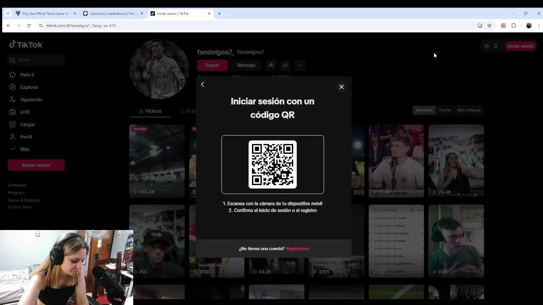The height and width of the screenshot is (305, 543).
Task: Open Para ti in sidebar
Action: (27, 75)
